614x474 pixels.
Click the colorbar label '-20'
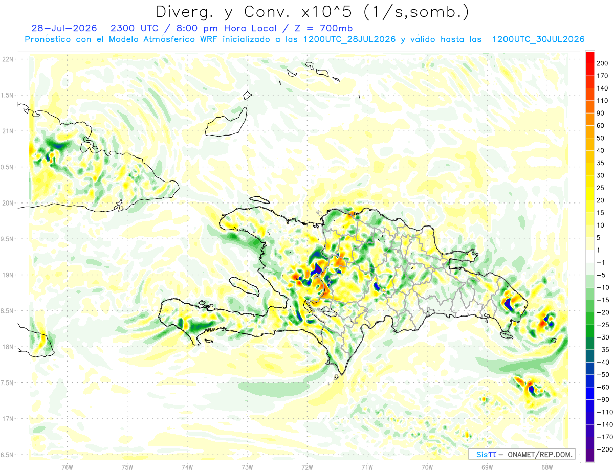pyautogui.click(x=604, y=312)
